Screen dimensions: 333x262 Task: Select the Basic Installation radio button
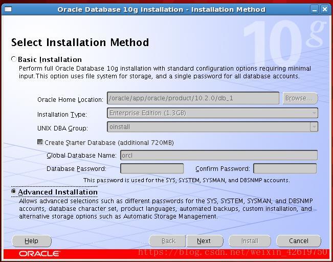(14, 59)
